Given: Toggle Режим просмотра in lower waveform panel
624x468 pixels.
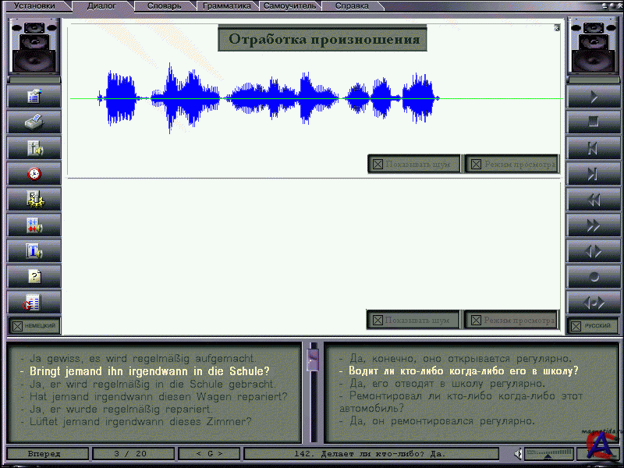Looking at the screenshot, I should (x=512, y=320).
